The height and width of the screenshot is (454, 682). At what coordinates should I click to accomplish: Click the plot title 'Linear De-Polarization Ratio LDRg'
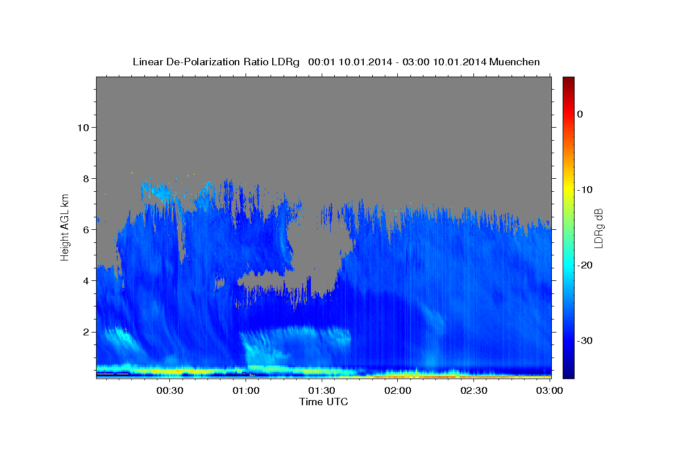click(216, 62)
